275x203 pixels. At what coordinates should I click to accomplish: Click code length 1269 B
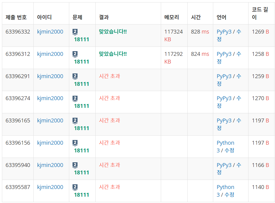pos(260,32)
